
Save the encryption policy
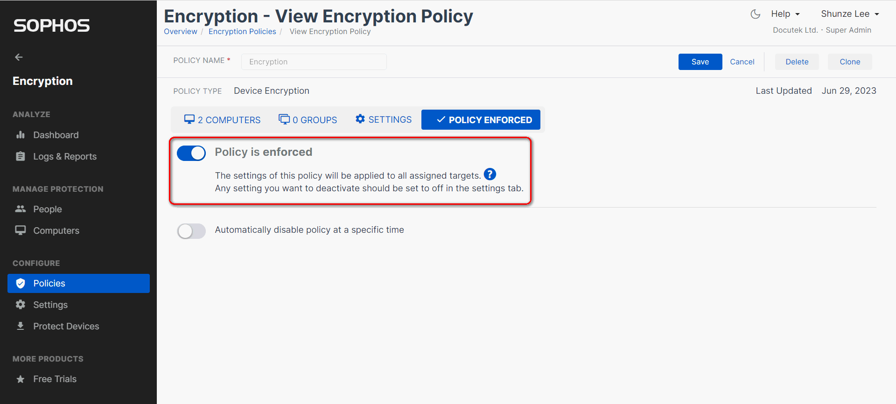click(x=700, y=62)
